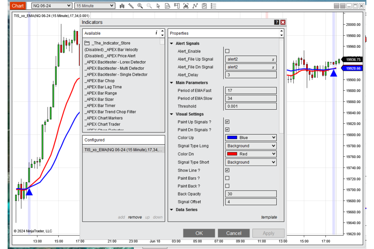Zoom in with the magnifier plus icon
This screenshot has height=249, width=374.
tap(140, 6)
